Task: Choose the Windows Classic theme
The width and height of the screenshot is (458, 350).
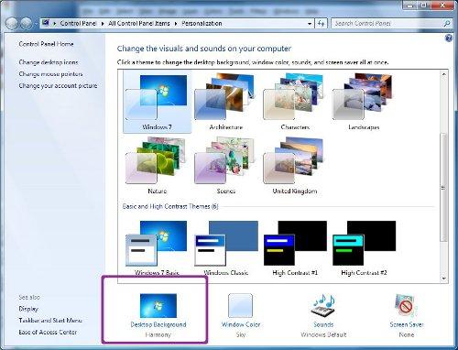Action: [225, 248]
